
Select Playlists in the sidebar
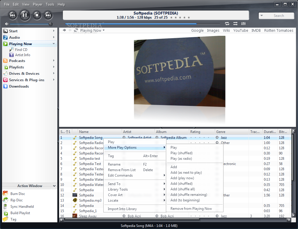[16, 67]
